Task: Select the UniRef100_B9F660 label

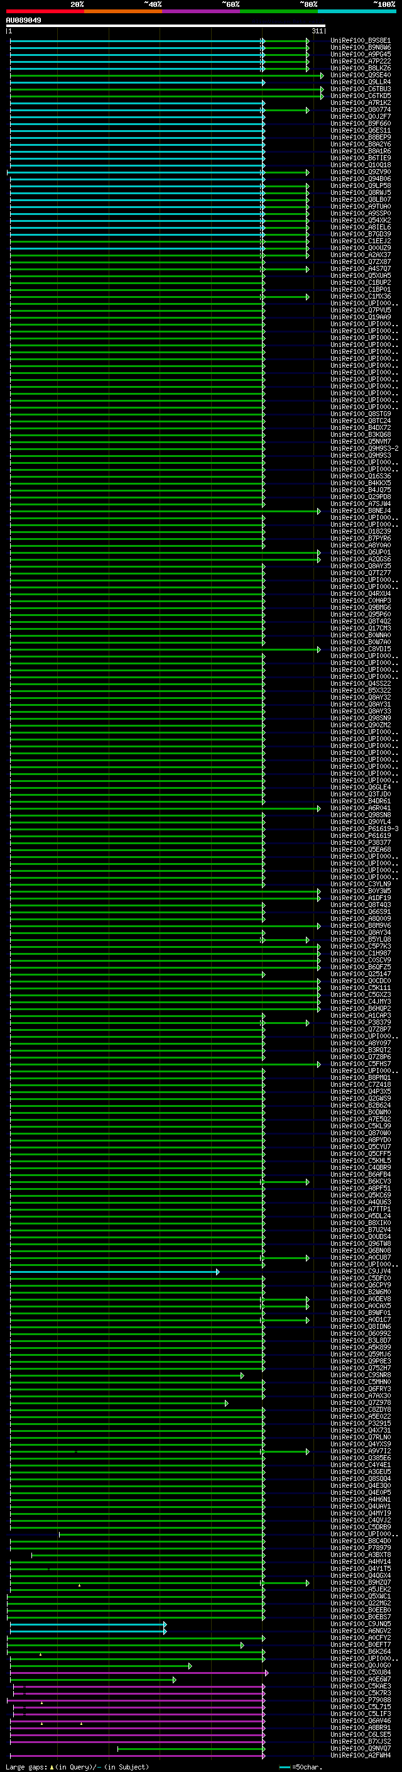Action: [x=361, y=124]
